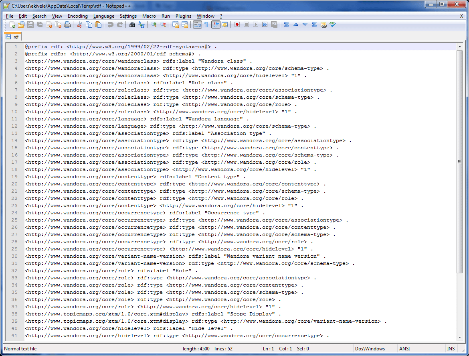
Task: Open a new document with the New icon
Action: [11, 24]
